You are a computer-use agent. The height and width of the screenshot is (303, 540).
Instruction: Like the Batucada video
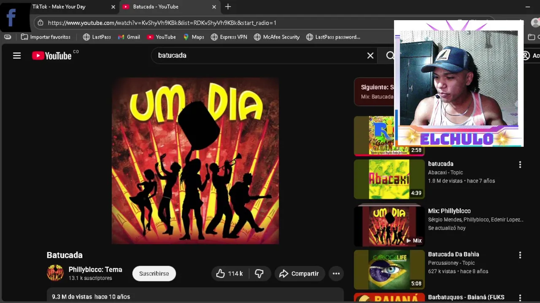(x=230, y=274)
